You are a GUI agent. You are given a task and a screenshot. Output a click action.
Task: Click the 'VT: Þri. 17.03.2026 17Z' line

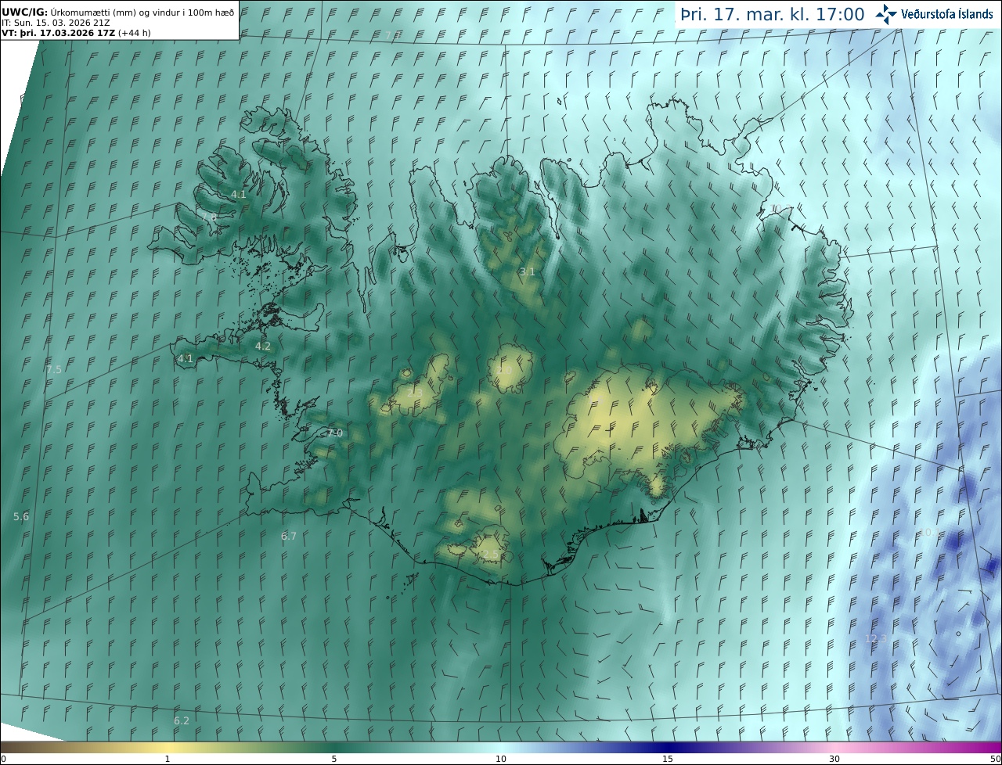[x=76, y=33]
